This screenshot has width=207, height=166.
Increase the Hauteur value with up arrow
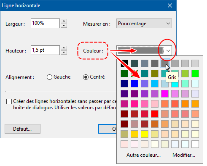(64, 48)
